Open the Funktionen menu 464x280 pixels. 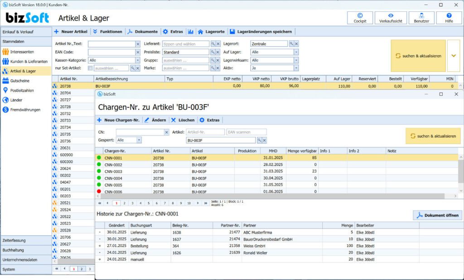[108, 32]
